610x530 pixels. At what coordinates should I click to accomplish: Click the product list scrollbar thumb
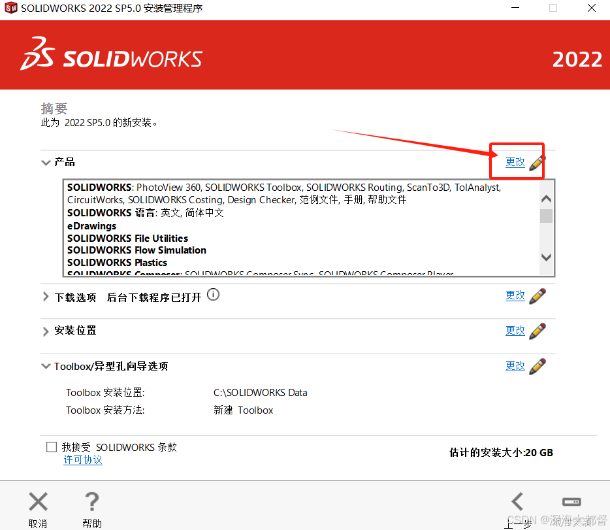546,216
